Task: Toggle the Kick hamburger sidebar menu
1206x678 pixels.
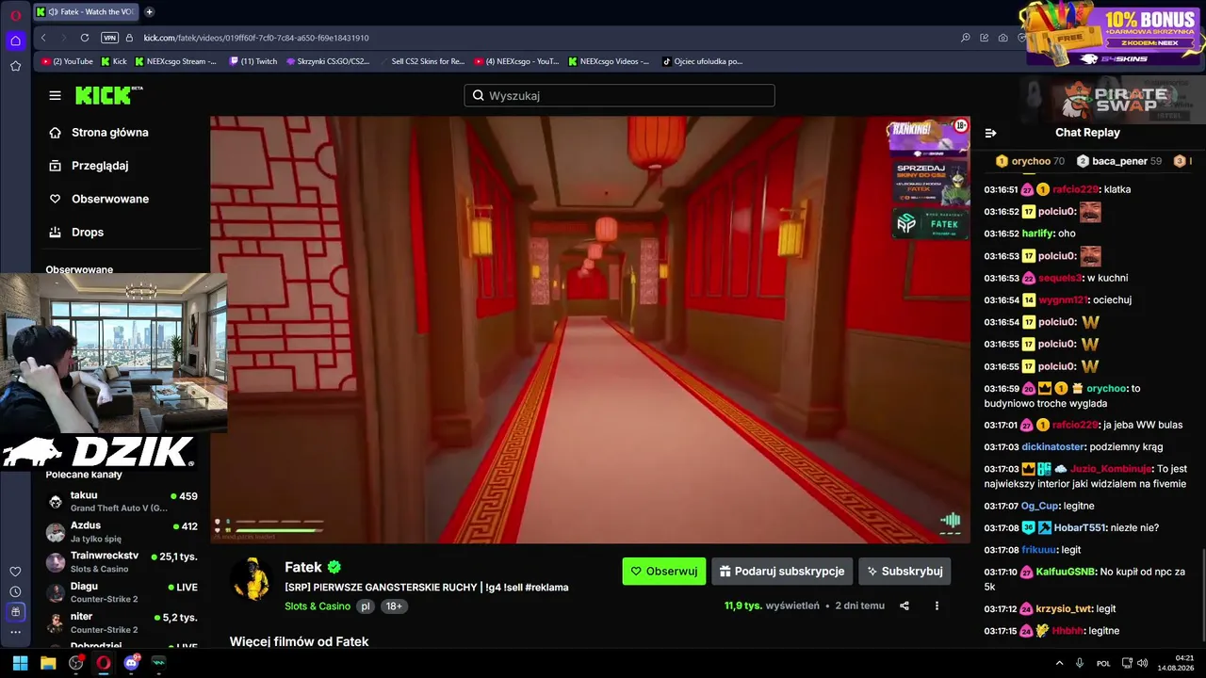Action: click(55, 95)
